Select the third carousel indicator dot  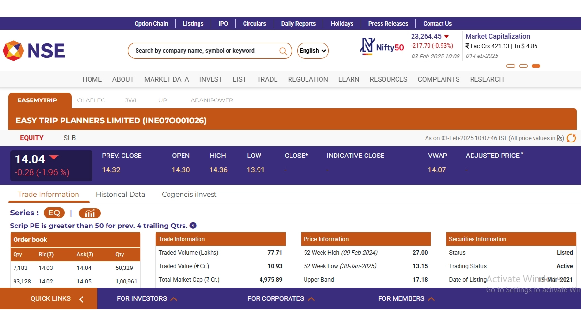[x=535, y=66]
